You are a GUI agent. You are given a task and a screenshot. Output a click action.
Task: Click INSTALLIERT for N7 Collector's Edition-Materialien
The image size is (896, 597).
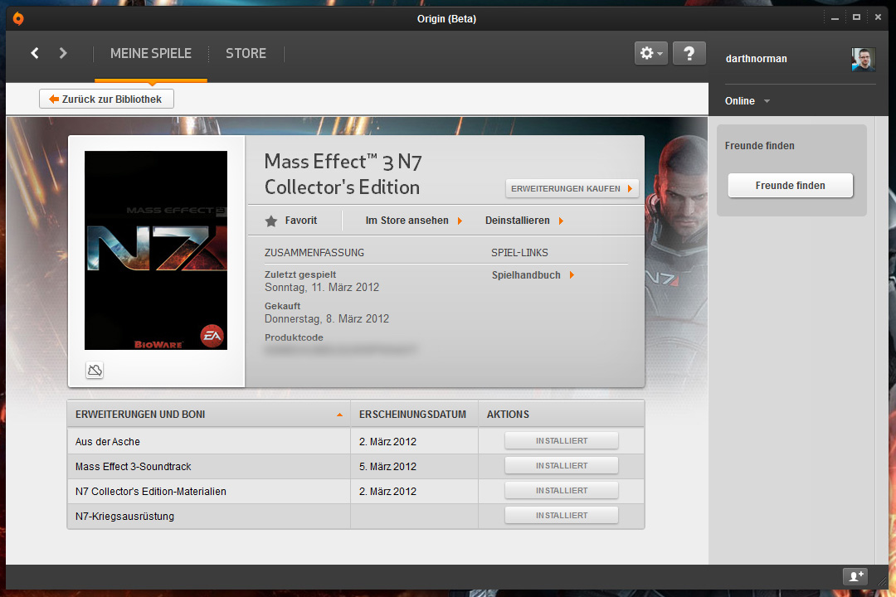pos(561,491)
